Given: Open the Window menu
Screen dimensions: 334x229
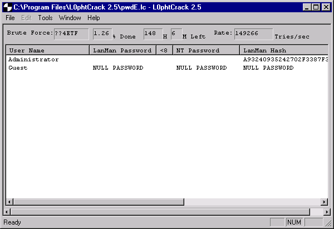Looking at the screenshot, I should pyautogui.click(x=70, y=18).
